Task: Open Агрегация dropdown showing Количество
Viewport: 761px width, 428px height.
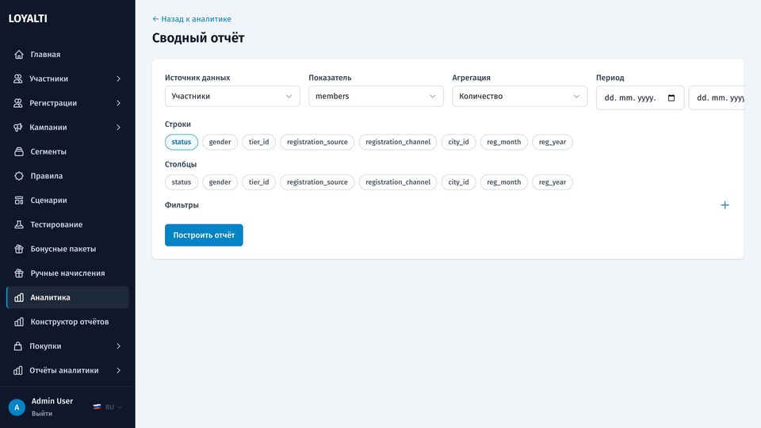Action: [x=520, y=96]
